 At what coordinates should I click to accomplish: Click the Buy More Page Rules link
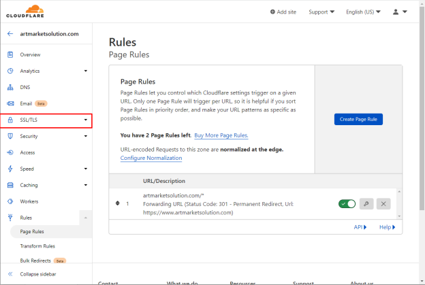(221, 135)
